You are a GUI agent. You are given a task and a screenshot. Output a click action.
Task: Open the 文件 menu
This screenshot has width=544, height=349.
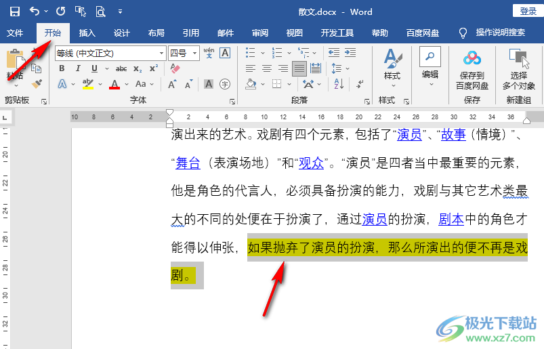pyautogui.click(x=15, y=33)
